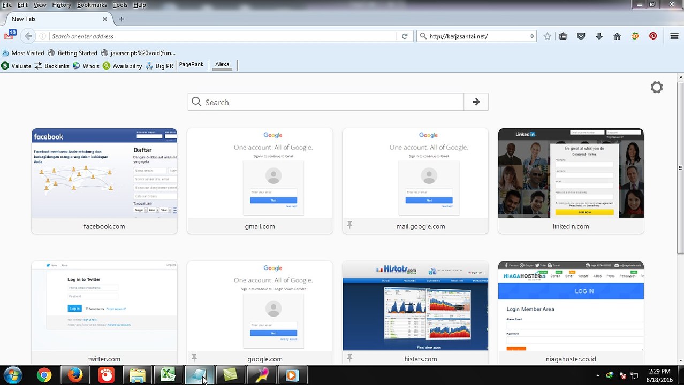
Task: Click Availability in SEO toolbar
Action: (x=123, y=66)
